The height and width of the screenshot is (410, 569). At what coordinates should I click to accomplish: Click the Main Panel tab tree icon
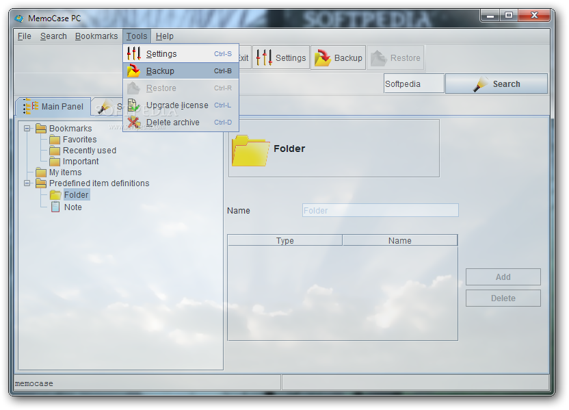pyautogui.click(x=31, y=106)
